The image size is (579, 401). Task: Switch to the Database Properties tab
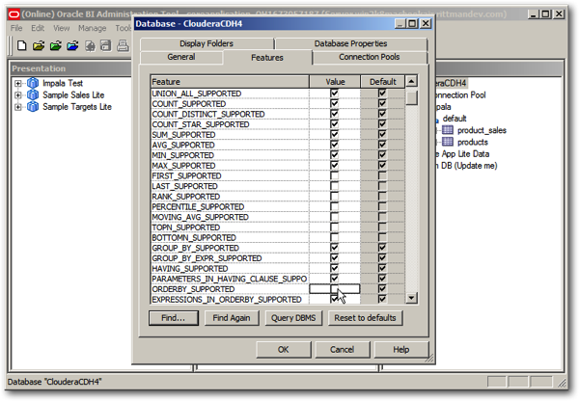tap(351, 43)
